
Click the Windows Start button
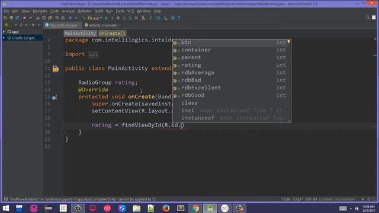tap(5, 208)
